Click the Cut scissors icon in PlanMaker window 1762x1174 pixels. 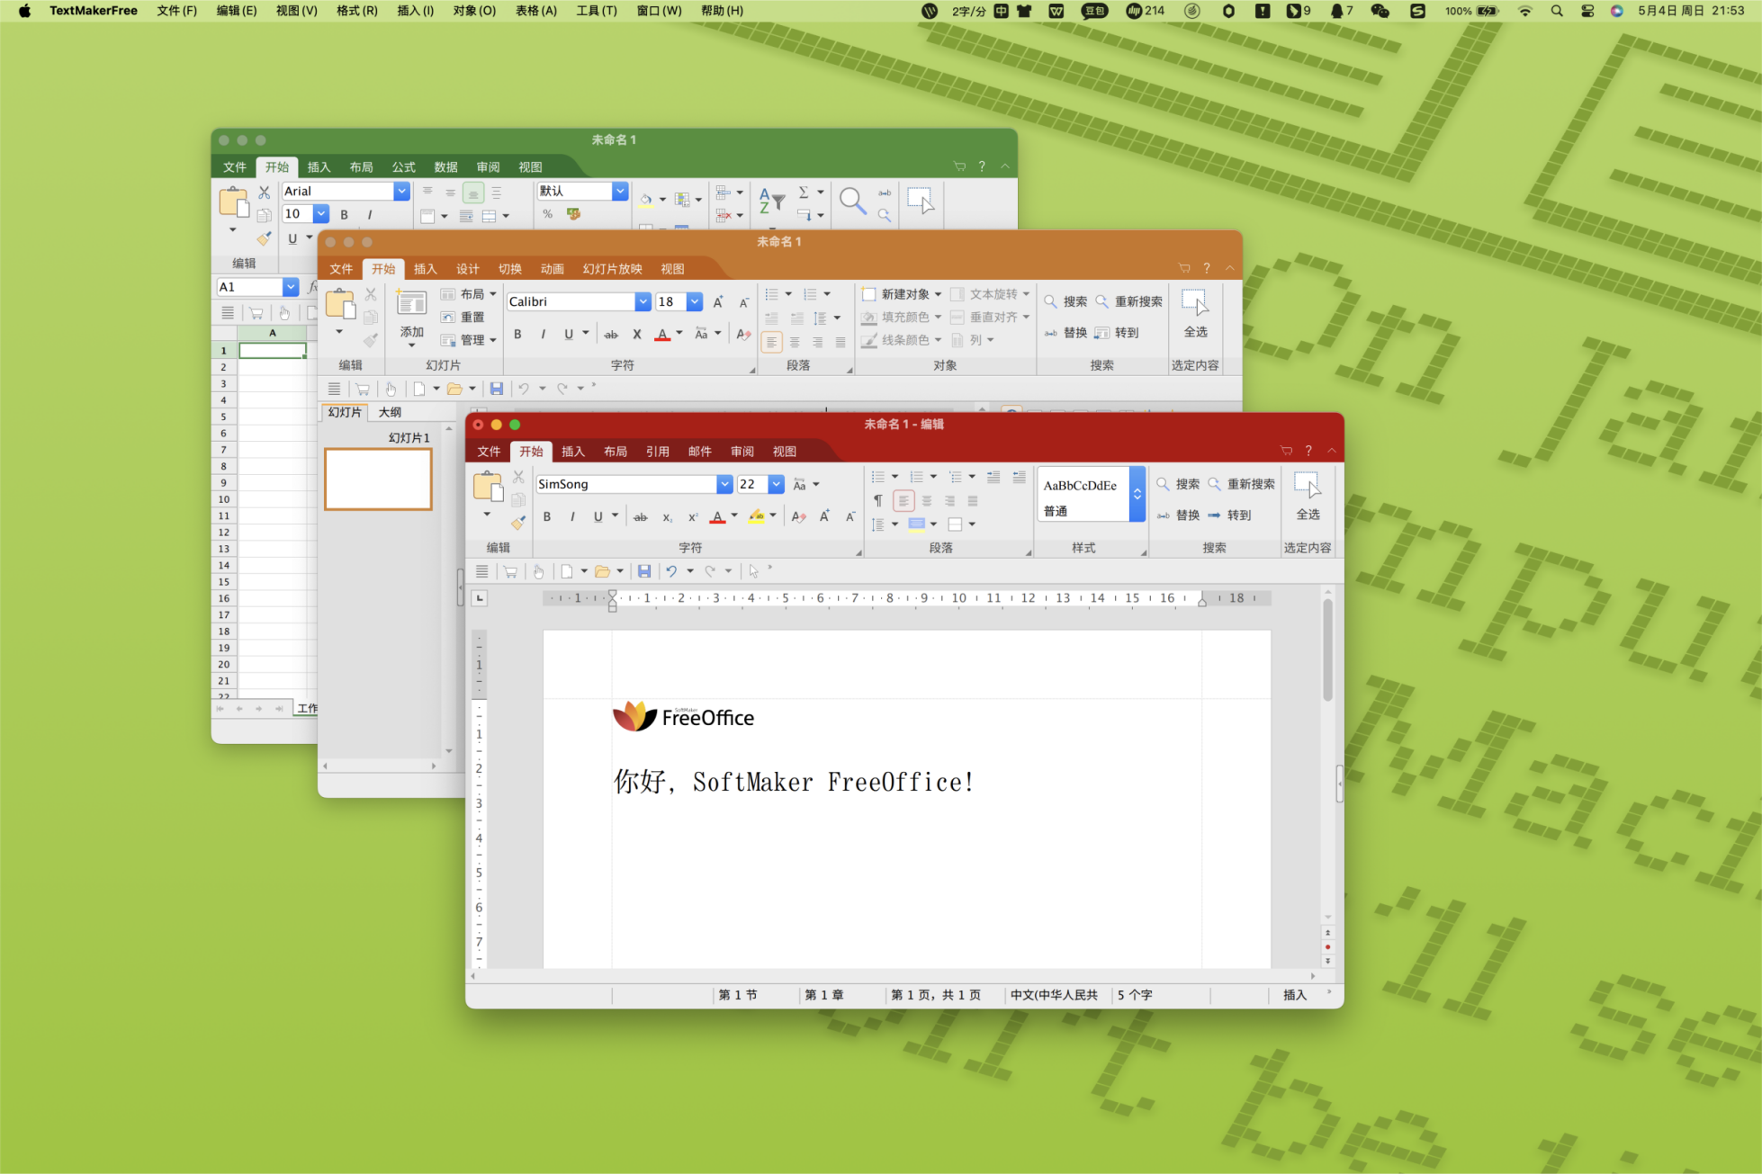(265, 193)
